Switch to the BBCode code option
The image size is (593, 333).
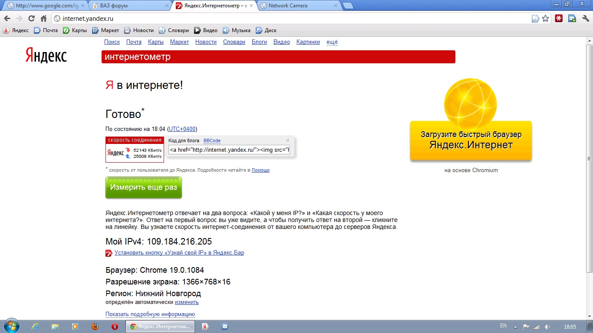[x=212, y=140]
